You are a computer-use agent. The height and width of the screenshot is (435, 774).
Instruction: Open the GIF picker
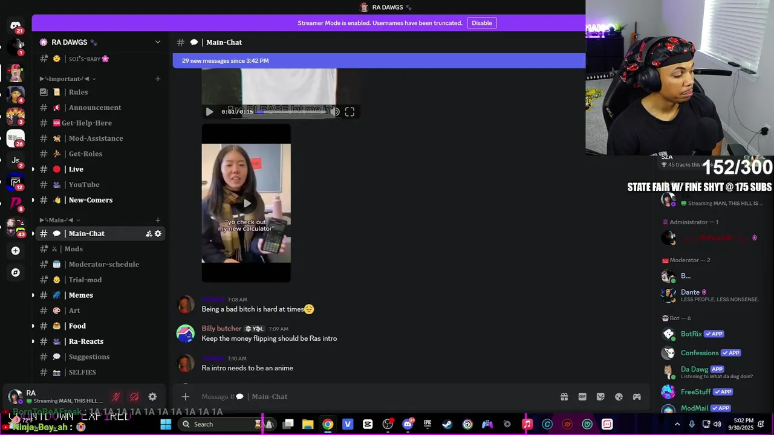pos(582,397)
